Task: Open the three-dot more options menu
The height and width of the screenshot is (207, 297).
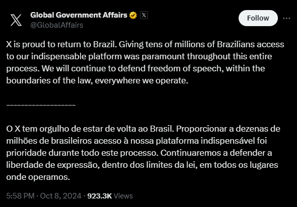Action: [x=286, y=18]
